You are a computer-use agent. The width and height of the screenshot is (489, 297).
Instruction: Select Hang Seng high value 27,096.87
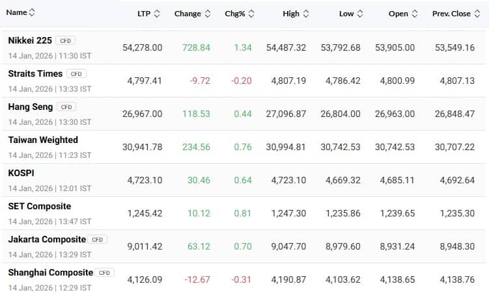pyautogui.click(x=286, y=114)
